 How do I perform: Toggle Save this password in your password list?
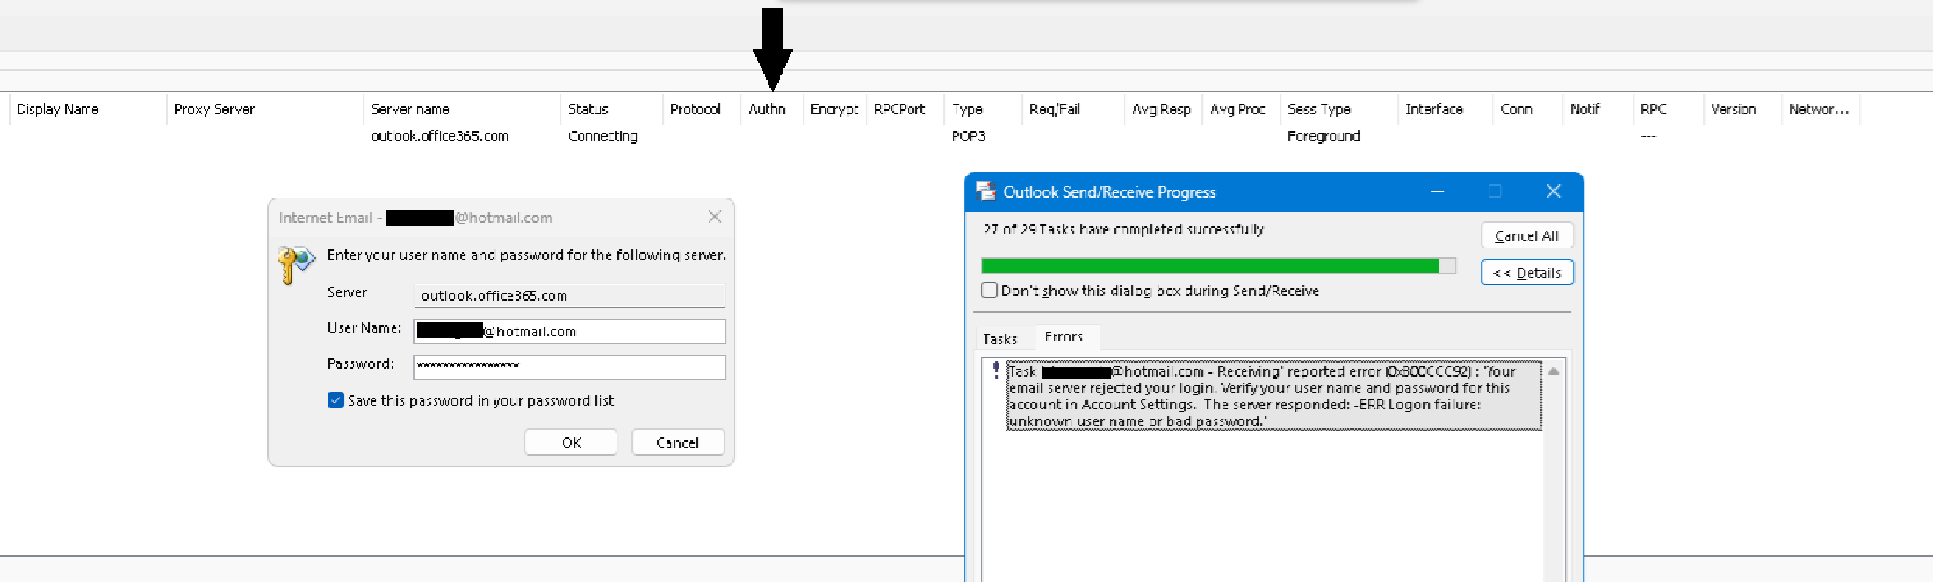pos(335,400)
